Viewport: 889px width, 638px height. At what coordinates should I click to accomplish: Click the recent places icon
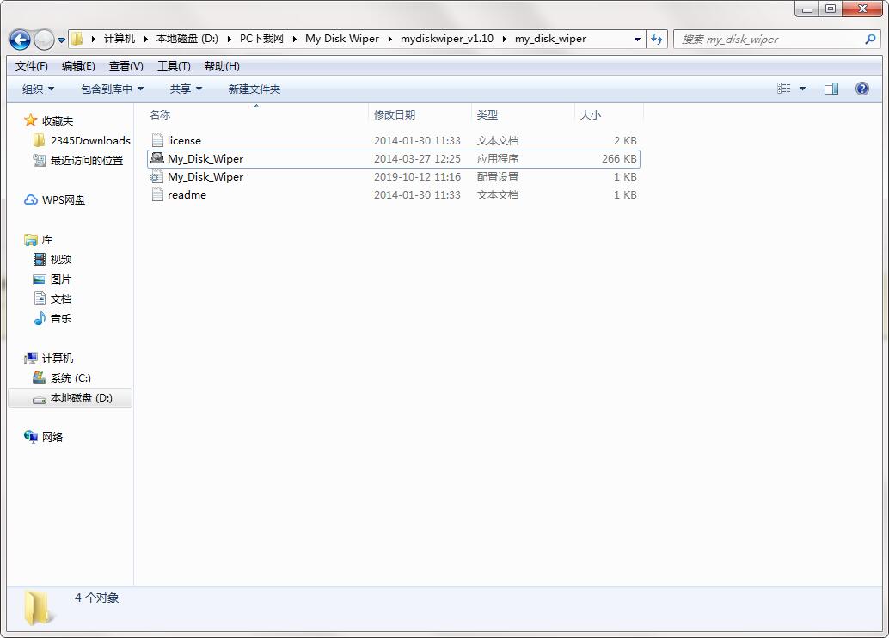click(40, 160)
